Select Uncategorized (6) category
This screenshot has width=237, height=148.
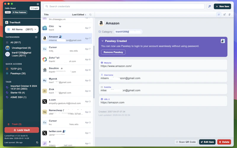21,48
